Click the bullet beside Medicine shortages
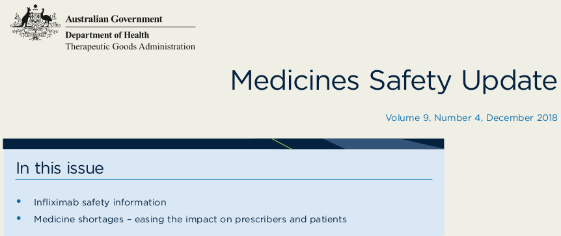Screen dimensions: 561x236 pyautogui.click(x=19, y=218)
